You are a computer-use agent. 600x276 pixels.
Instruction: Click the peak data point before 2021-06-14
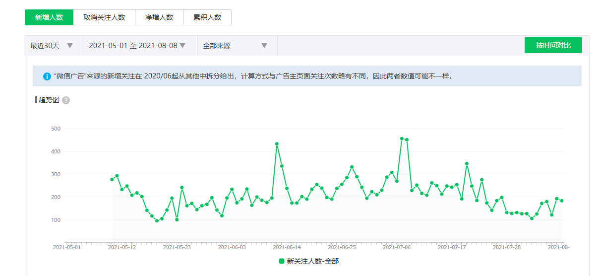277,144
